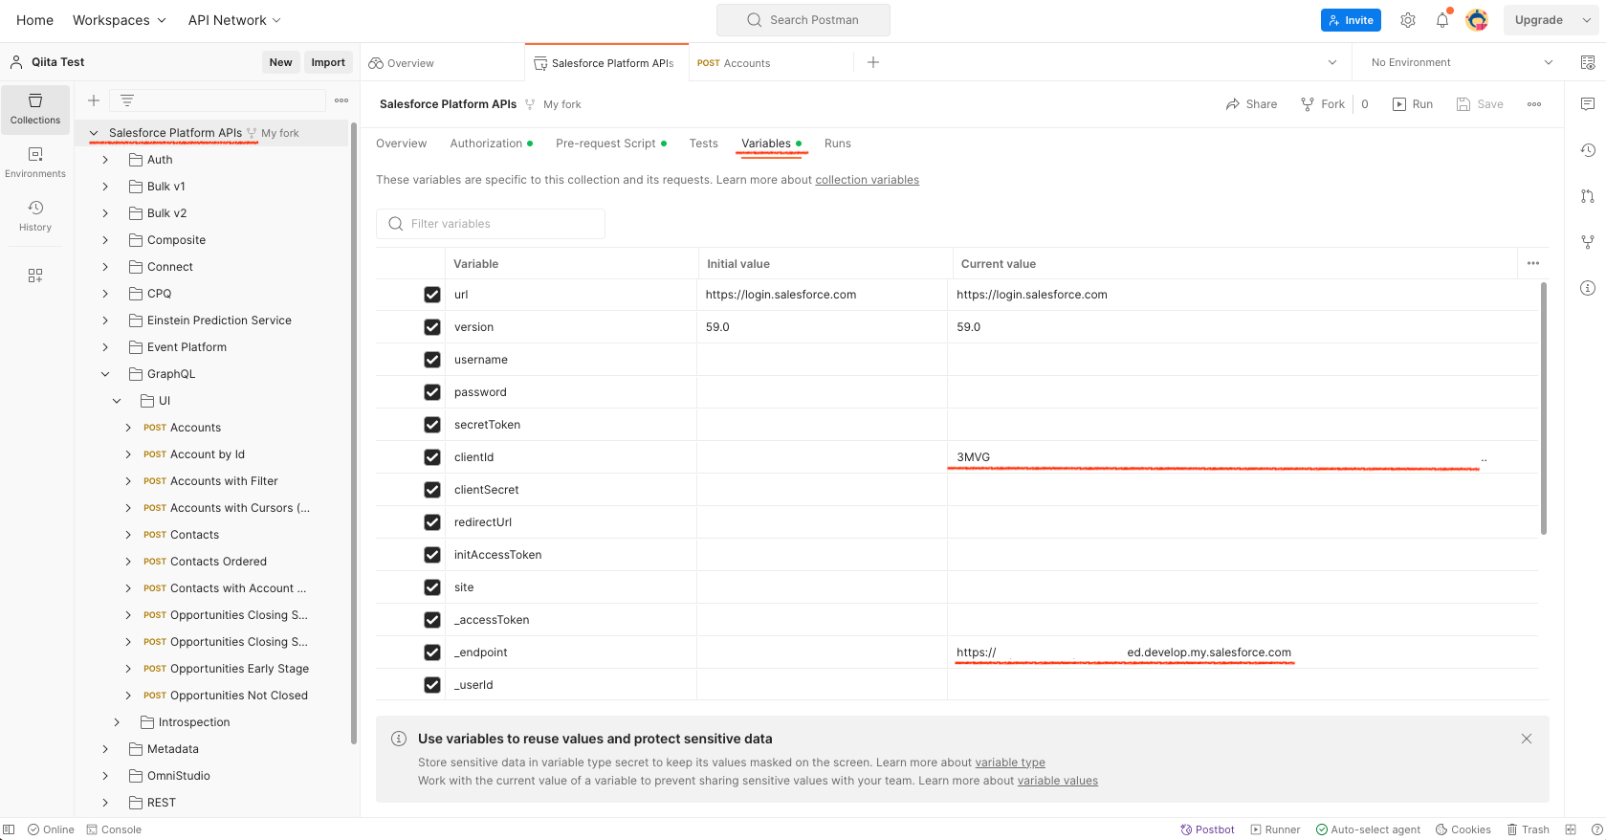This screenshot has height=840, width=1606.
Task: Click the Share button
Action: pyautogui.click(x=1251, y=104)
